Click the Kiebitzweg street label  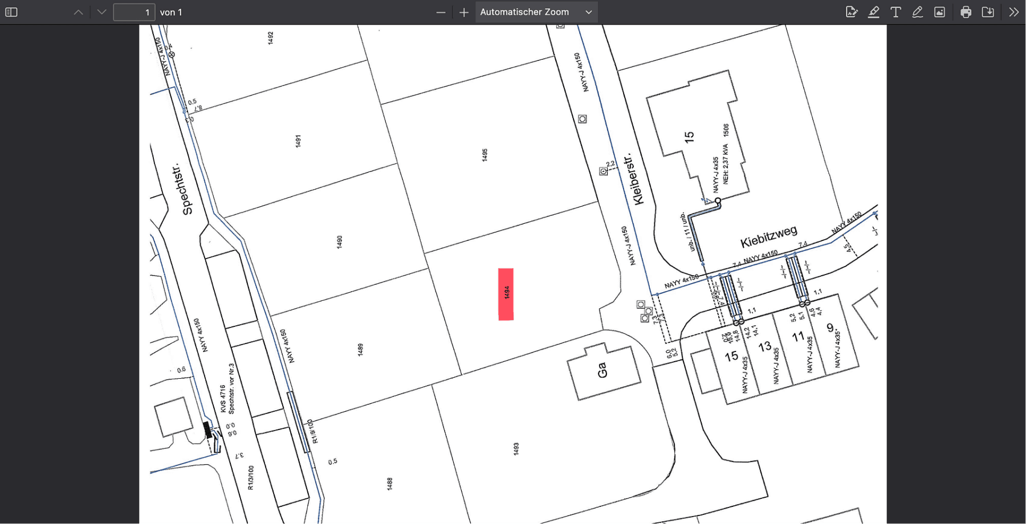[768, 236]
